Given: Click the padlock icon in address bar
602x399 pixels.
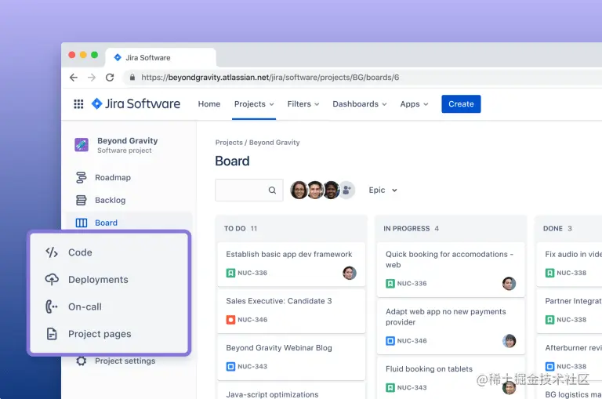Looking at the screenshot, I should tap(132, 77).
